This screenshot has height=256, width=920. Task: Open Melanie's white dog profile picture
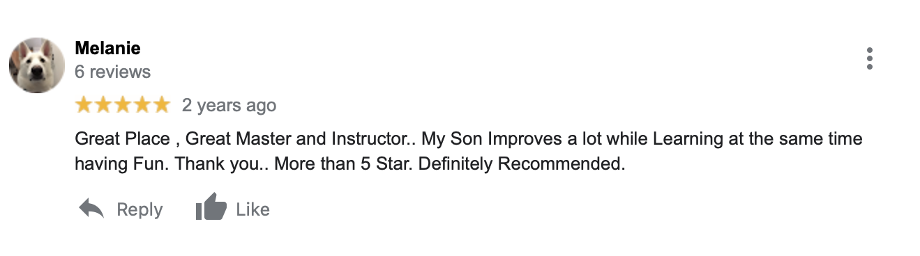point(37,65)
